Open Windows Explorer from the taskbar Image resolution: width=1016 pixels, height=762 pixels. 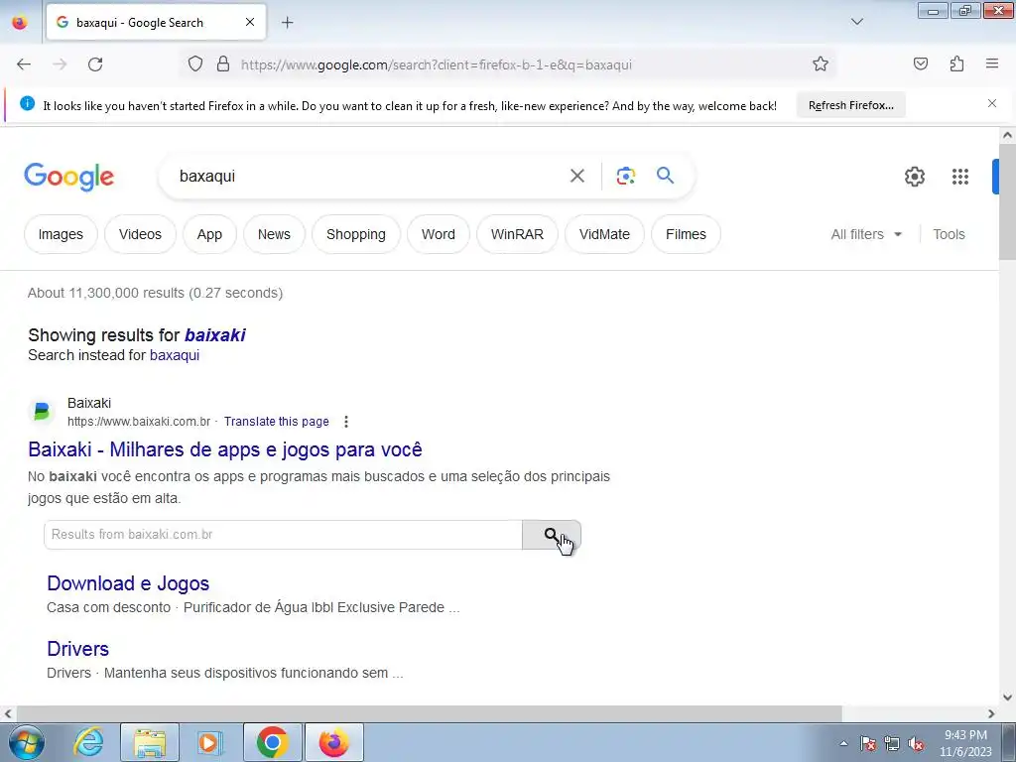pyautogui.click(x=150, y=742)
